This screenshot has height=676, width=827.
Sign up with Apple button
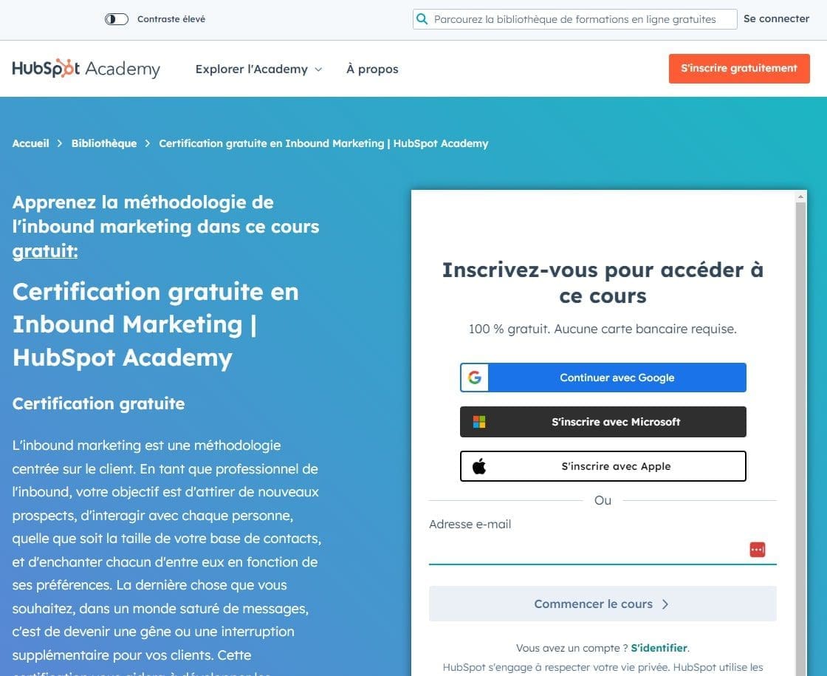point(603,466)
